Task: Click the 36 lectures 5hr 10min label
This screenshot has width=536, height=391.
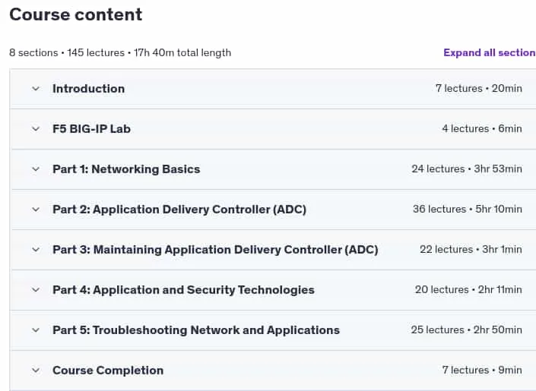Action: (x=468, y=210)
